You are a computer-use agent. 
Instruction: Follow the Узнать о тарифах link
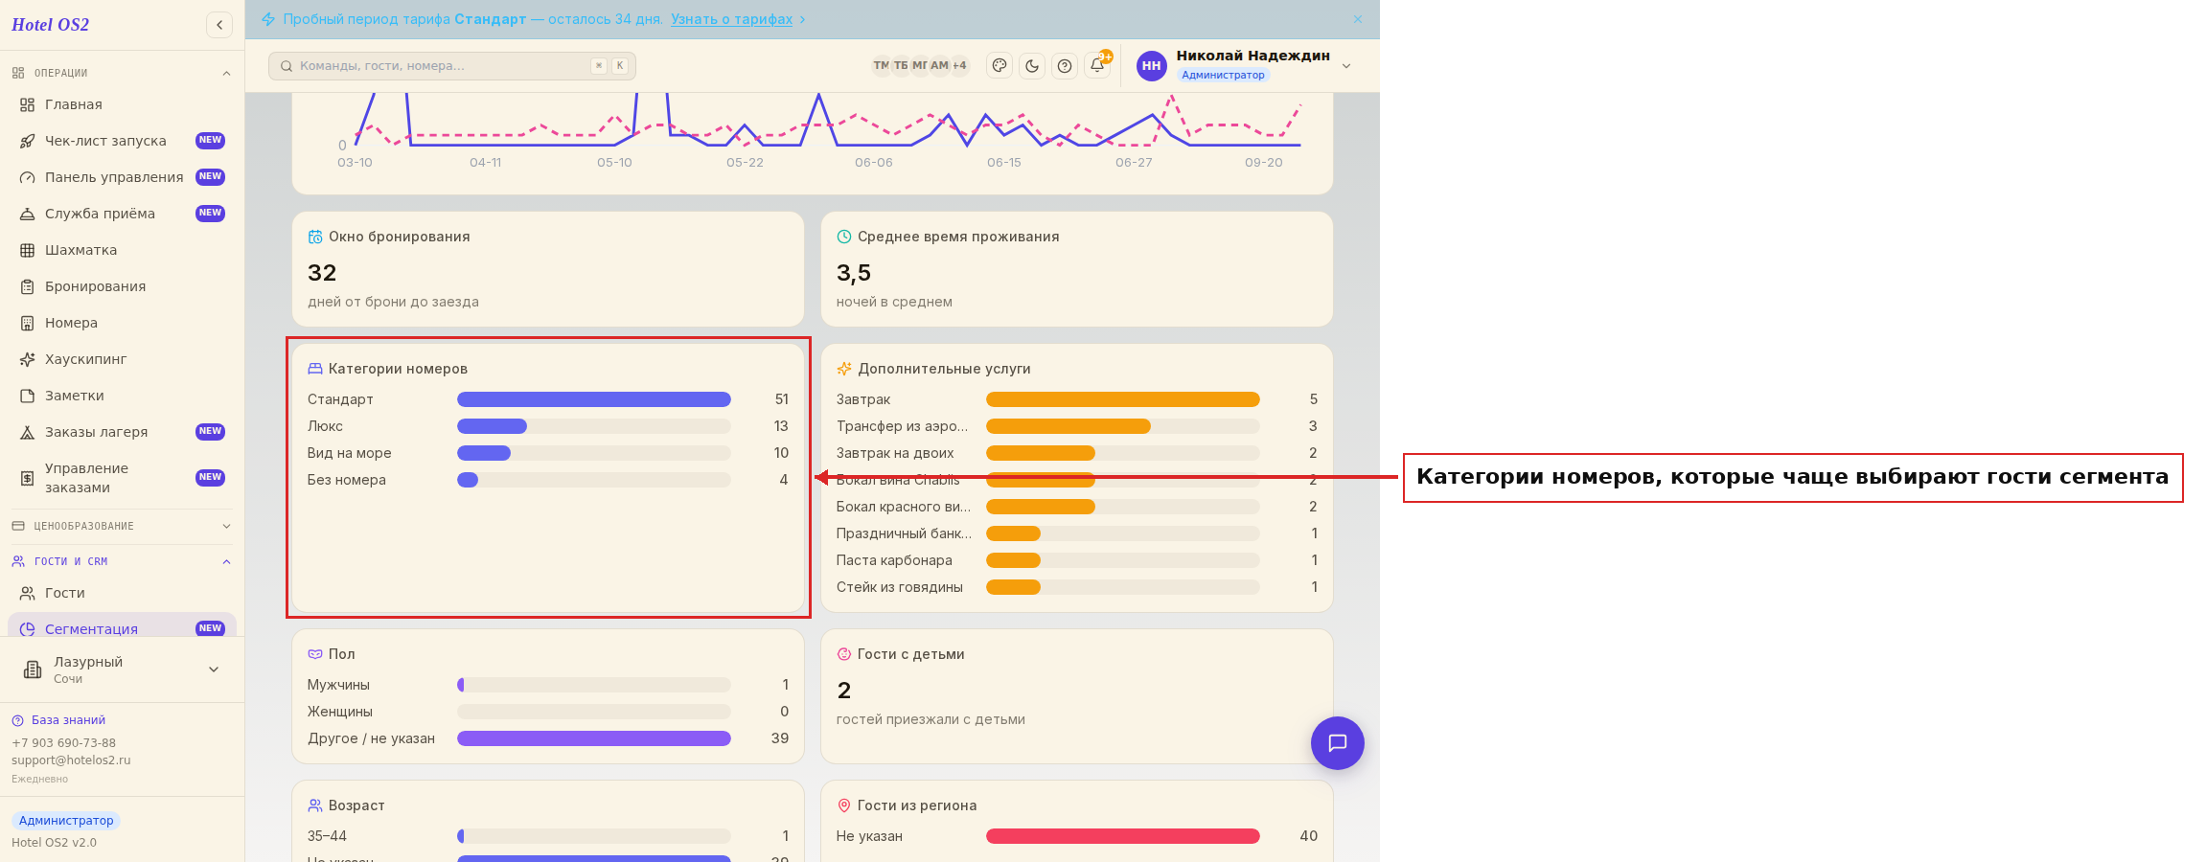(x=732, y=19)
